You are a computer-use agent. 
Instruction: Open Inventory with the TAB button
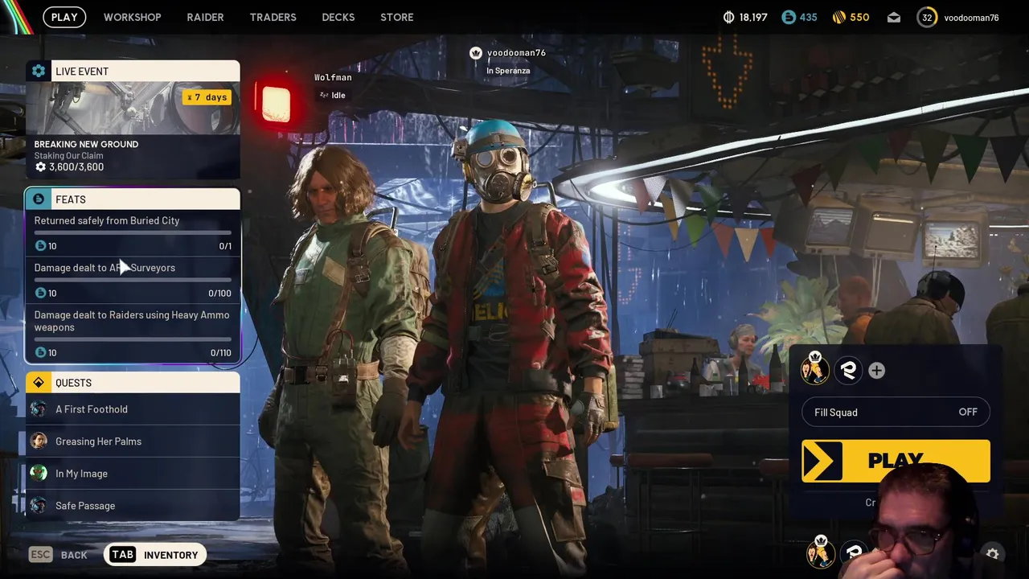coord(154,555)
